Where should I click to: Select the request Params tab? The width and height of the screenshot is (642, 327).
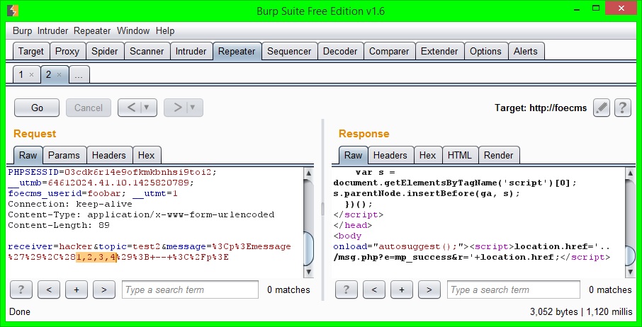click(x=64, y=155)
